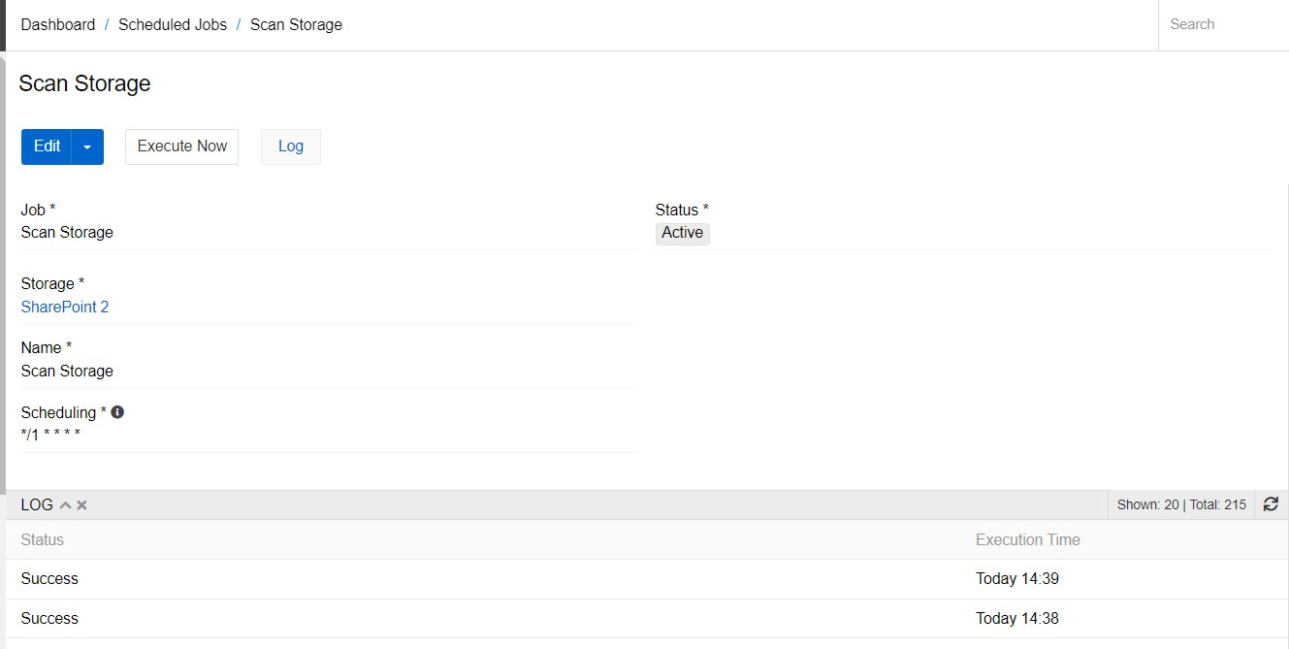Refresh the log list
This screenshot has width=1289, height=649.
[1271, 504]
